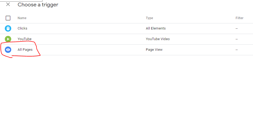
Task: Click the Page View type cell
Action: point(154,50)
